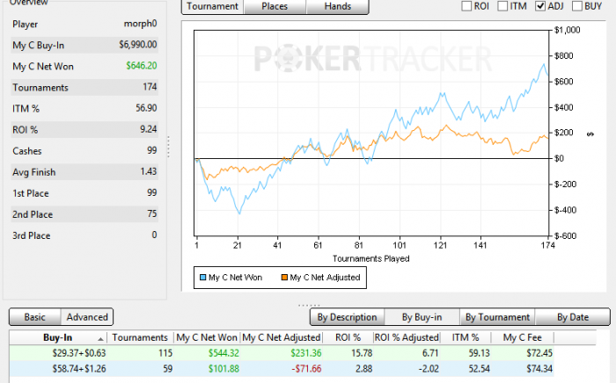This screenshot has height=383, width=616.
Task: Enable the ROI checkbox
Action: tap(466, 6)
